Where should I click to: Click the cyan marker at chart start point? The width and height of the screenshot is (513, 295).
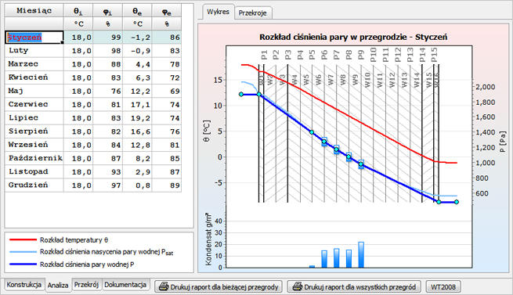coord(241,94)
